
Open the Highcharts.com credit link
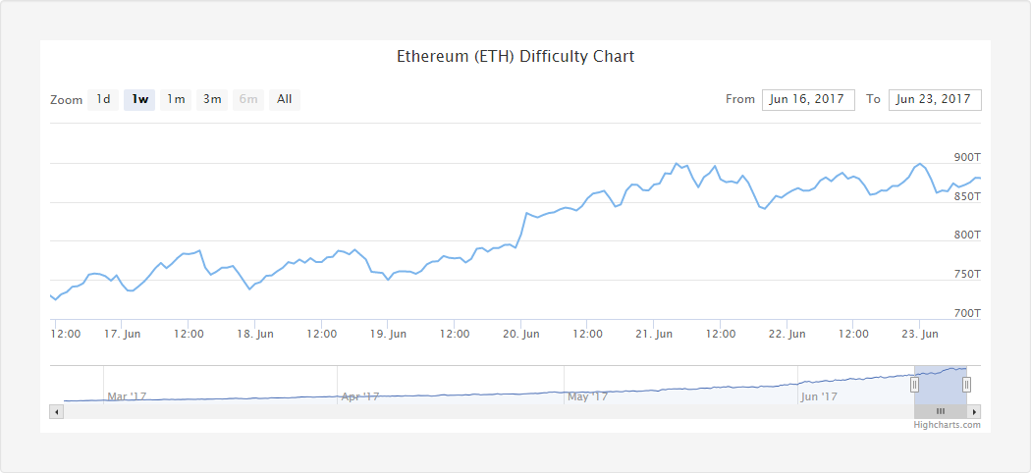pyautogui.click(x=947, y=425)
